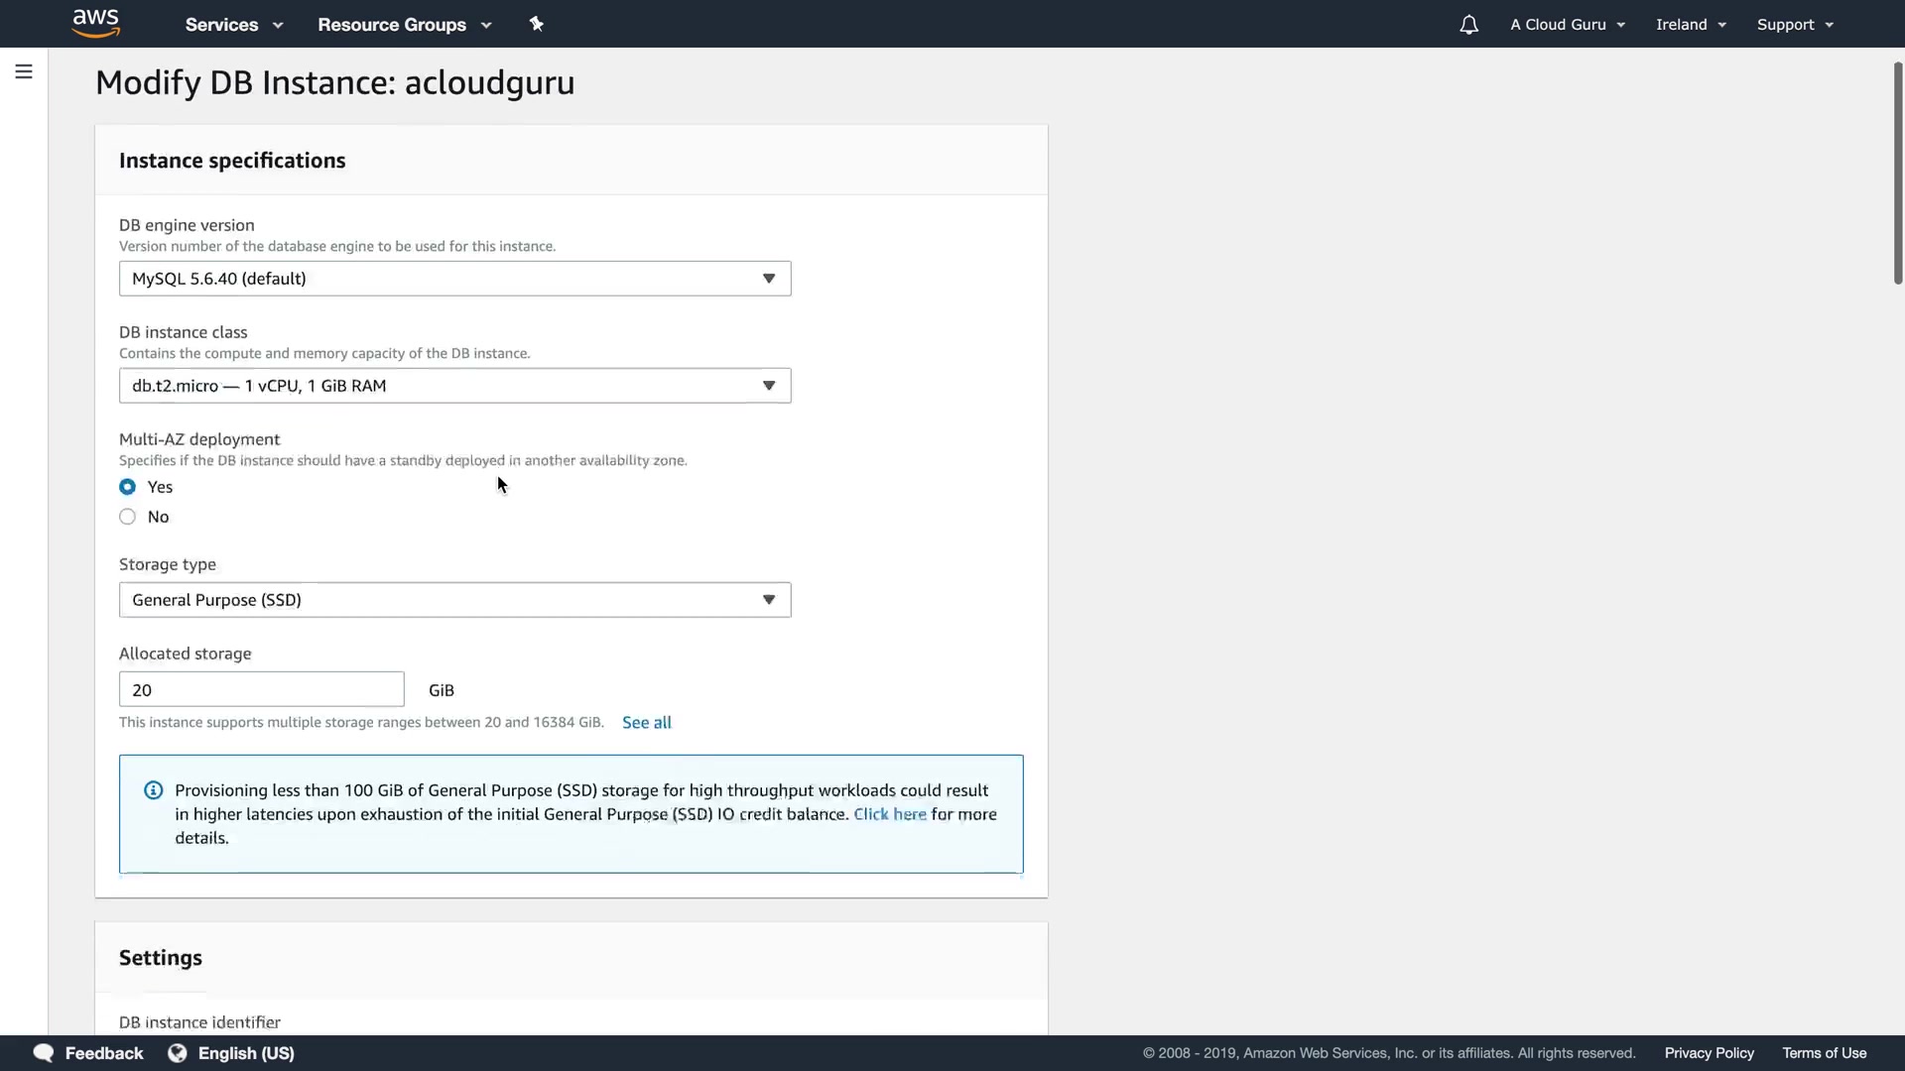This screenshot has width=1905, height=1071.
Task: Follow the Click here details link
Action: pyautogui.click(x=889, y=814)
